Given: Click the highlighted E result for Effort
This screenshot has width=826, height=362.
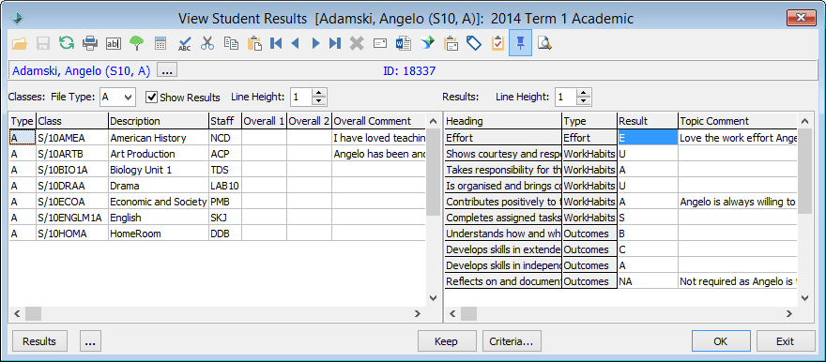Looking at the screenshot, I should (x=648, y=138).
